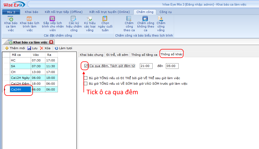Open the Công cụ ribbon tab
The image size is (259, 149).
(x=165, y=12)
